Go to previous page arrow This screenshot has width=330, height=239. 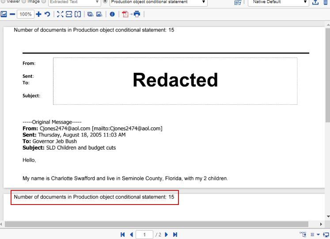(x=132, y=235)
